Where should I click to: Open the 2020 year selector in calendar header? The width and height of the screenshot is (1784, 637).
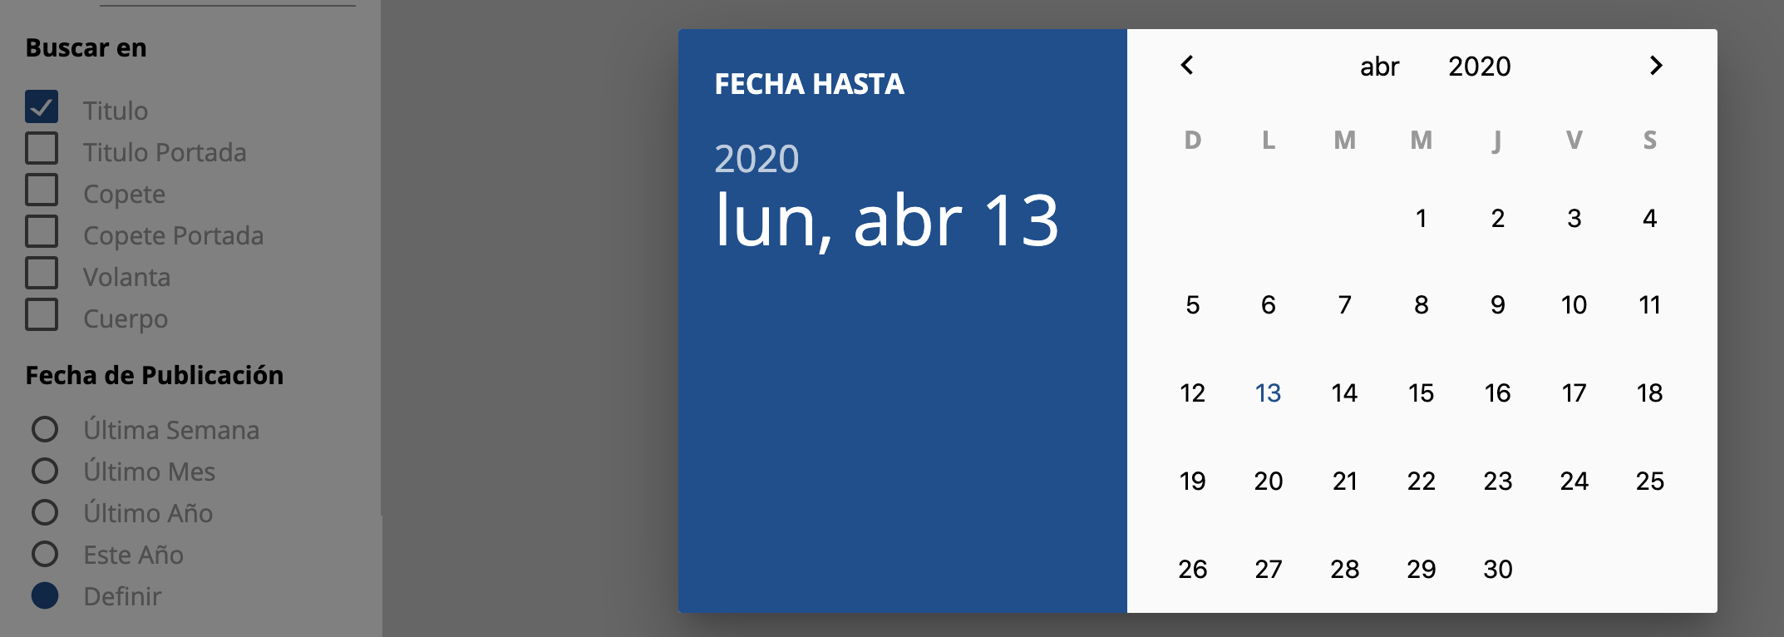[x=1479, y=67]
